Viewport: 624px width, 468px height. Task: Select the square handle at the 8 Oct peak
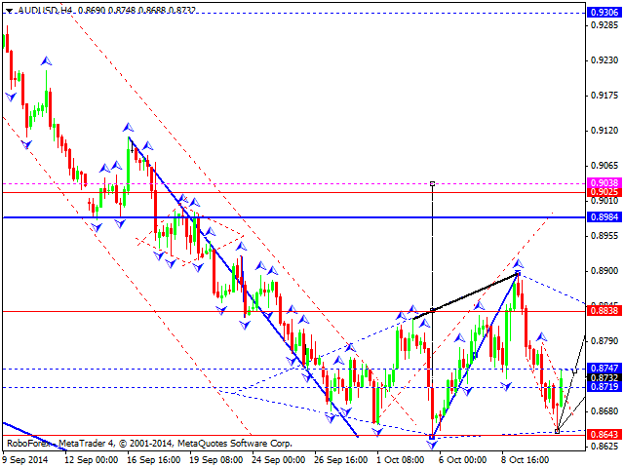click(518, 273)
